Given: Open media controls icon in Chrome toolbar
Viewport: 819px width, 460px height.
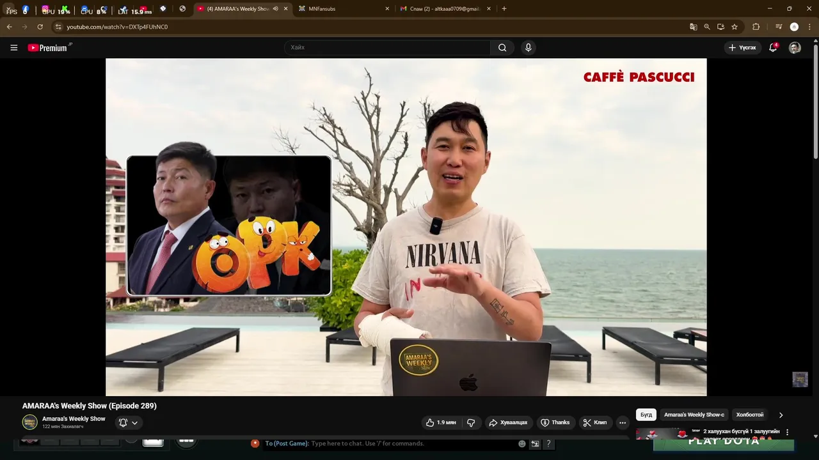Looking at the screenshot, I should point(778,27).
